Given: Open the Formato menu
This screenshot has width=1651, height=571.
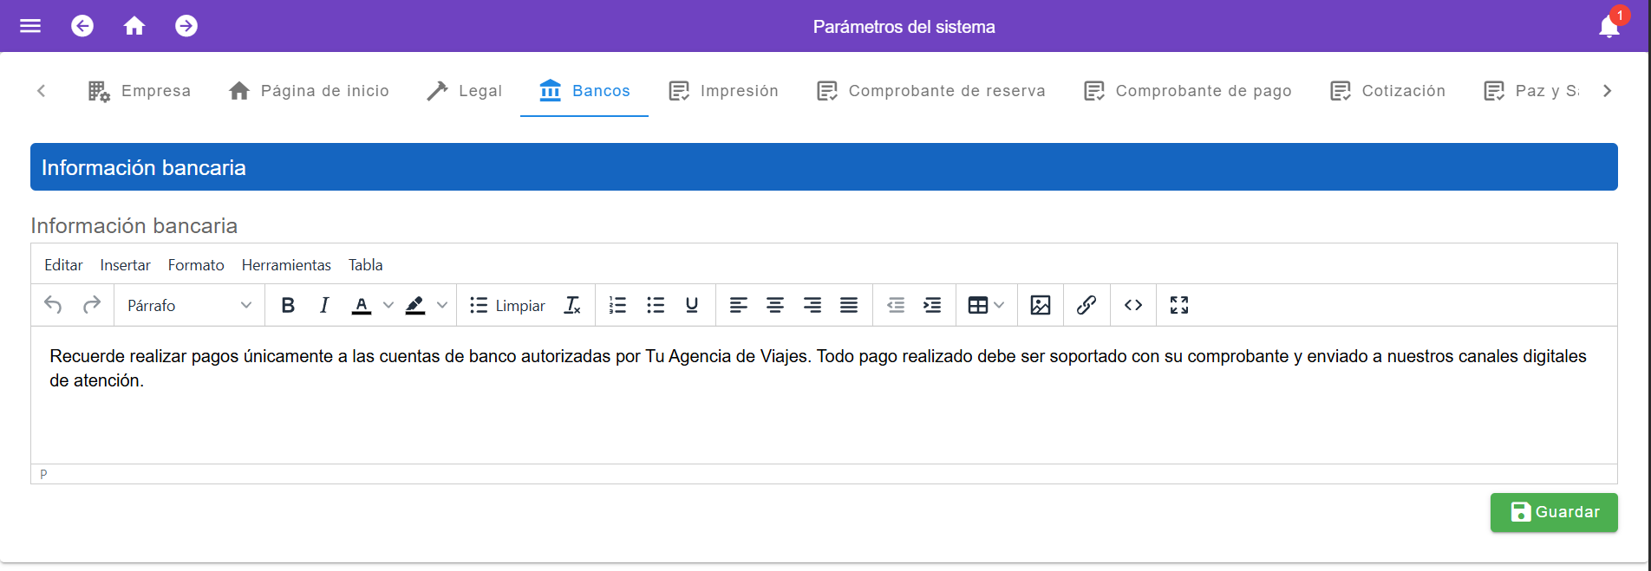Looking at the screenshot, I should click(196, 265).
